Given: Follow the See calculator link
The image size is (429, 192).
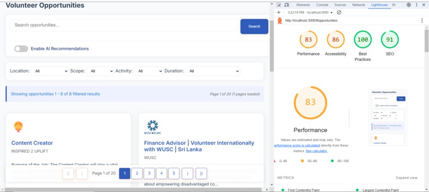Looking at the screenshot, I should pos(317,151).
